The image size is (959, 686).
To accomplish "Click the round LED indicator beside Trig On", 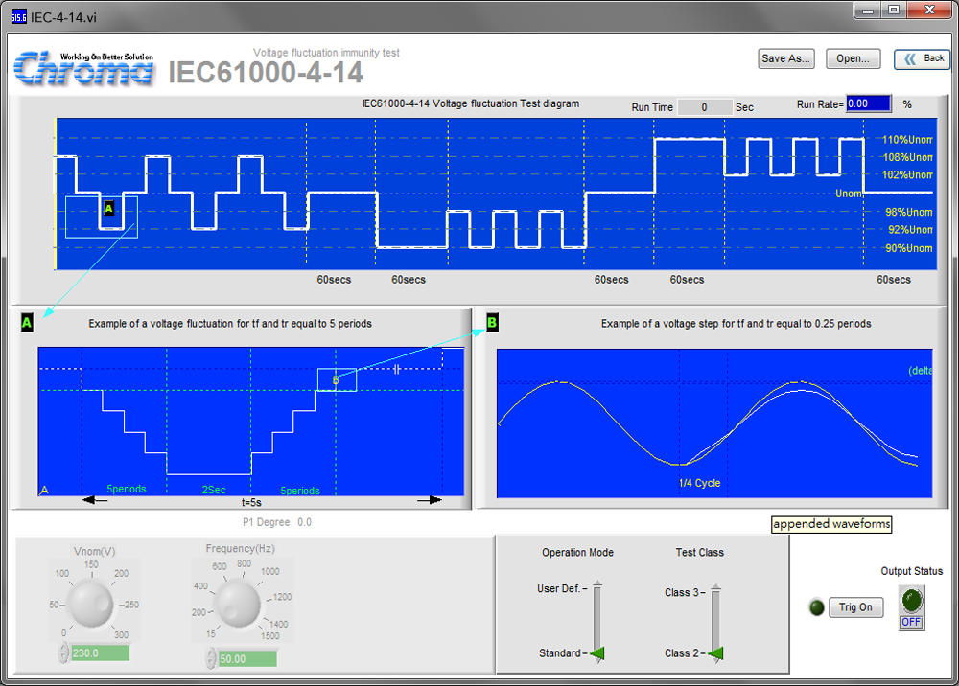I will pos(816,607).
